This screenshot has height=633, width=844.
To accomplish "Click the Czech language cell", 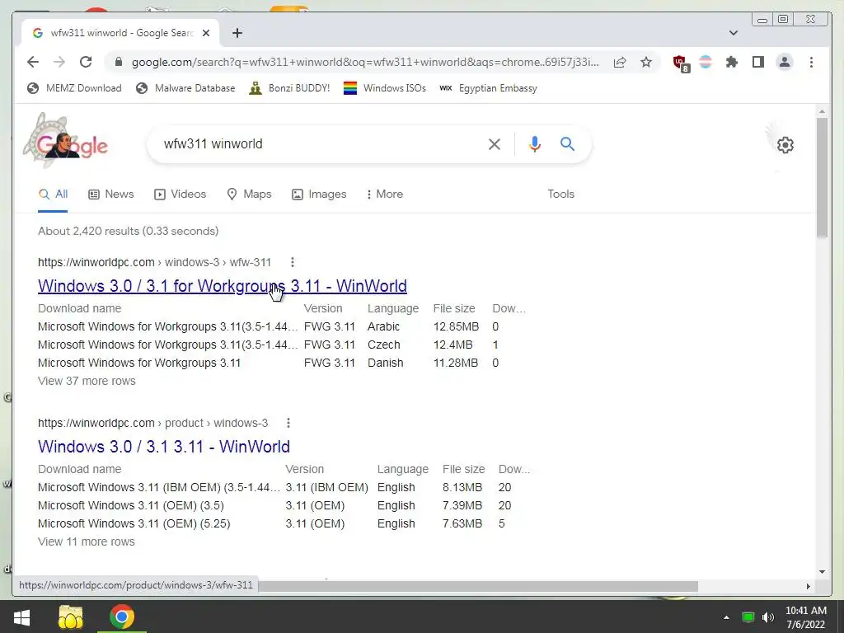I will [x=384, y=345].
